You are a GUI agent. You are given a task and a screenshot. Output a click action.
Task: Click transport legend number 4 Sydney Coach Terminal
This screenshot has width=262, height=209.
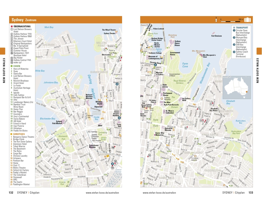tap(234, 52)
